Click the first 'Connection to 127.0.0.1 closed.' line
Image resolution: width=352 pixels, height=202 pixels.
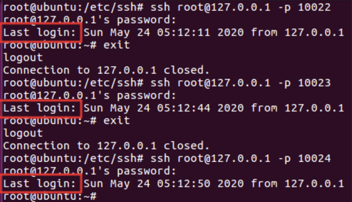[106, 70]
